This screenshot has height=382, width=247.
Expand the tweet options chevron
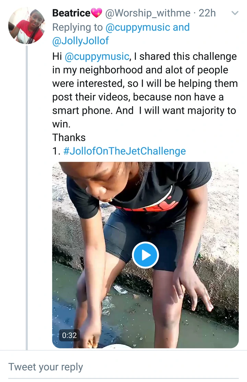point(235,14)
